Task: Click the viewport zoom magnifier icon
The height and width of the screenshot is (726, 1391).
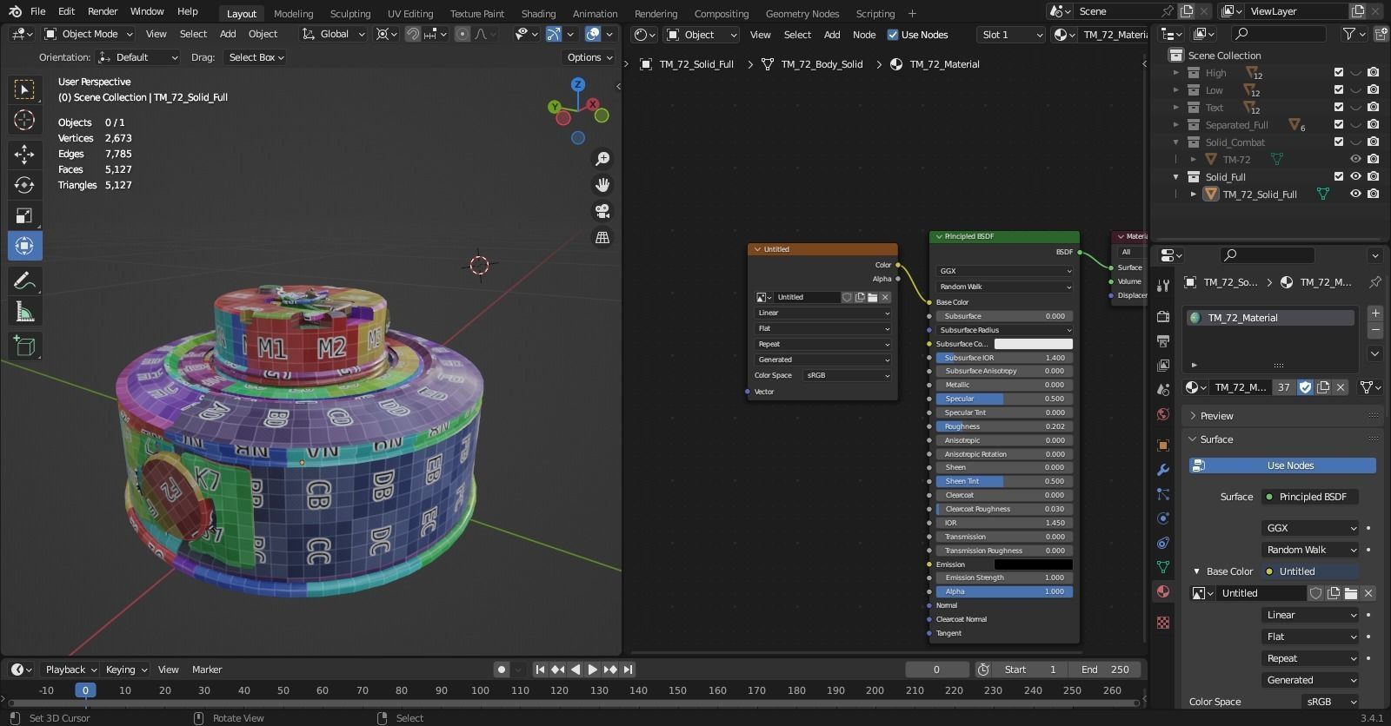Action: 602,159
